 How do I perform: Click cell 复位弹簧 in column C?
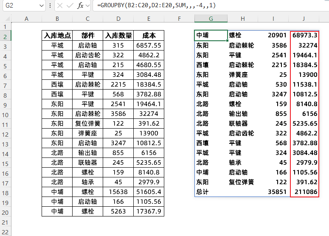click(88, 124)
